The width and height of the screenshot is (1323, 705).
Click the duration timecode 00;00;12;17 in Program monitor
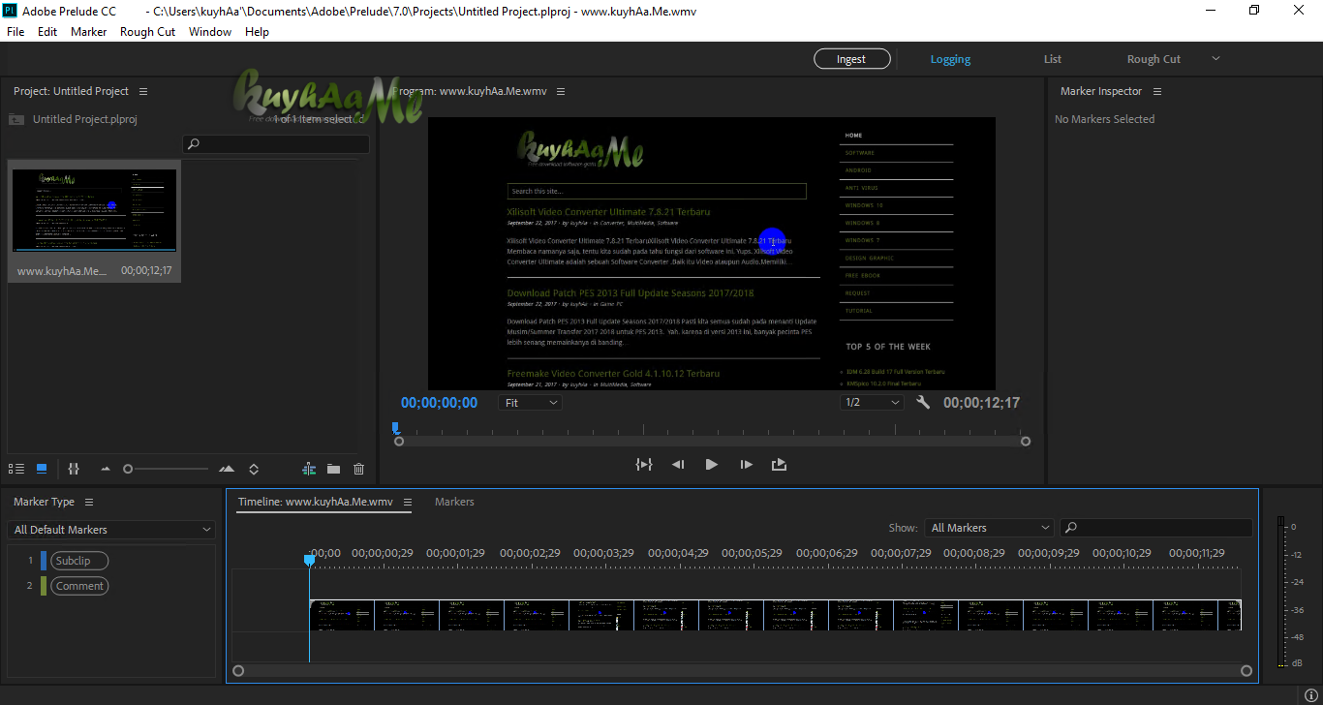[981, 403]
